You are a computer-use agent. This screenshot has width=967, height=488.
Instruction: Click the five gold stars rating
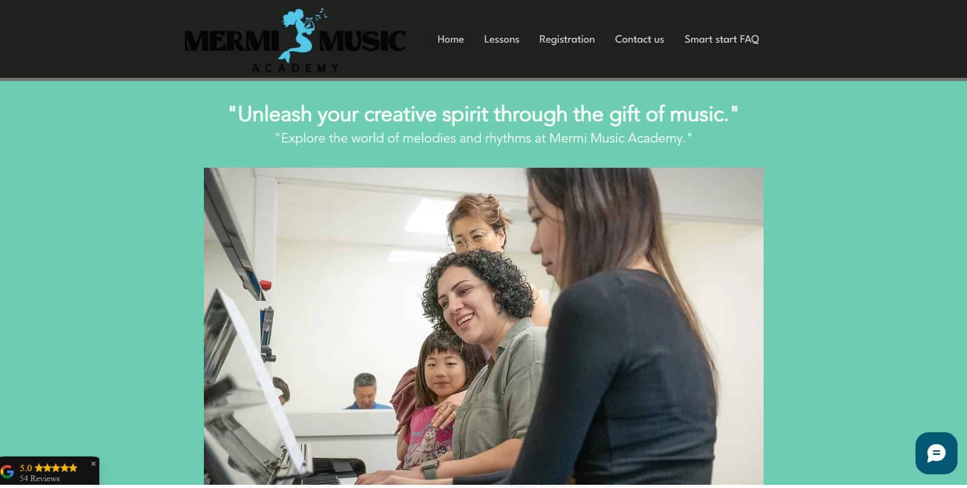point(56,467)
